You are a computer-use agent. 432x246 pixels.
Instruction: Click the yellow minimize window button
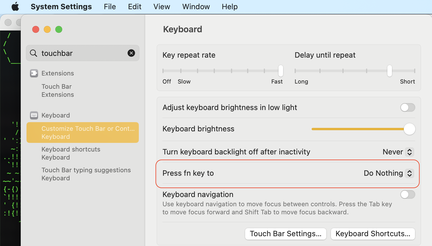(x=47, y=29)
